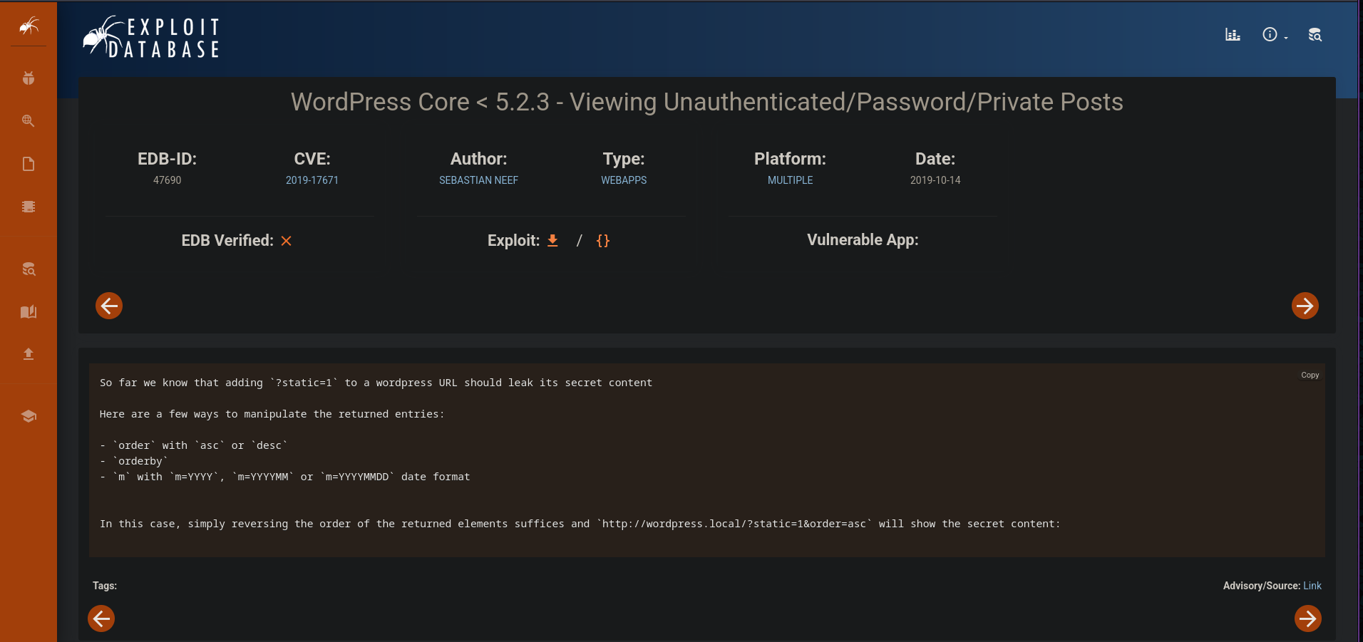Open Google Hacking Database magnifier sidebar icon
The height and width of the screenshot is (642, 1363).
click(29, 121)
